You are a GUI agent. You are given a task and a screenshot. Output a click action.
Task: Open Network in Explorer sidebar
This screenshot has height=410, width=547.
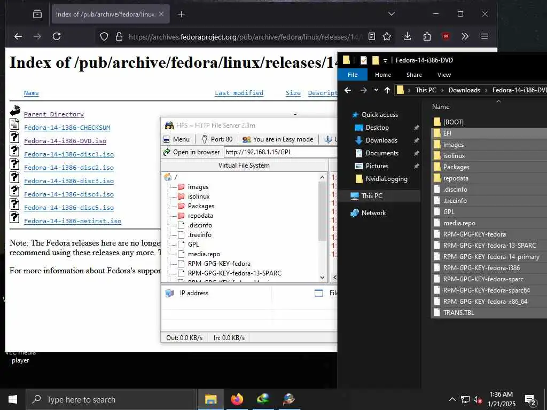(368, 213)
